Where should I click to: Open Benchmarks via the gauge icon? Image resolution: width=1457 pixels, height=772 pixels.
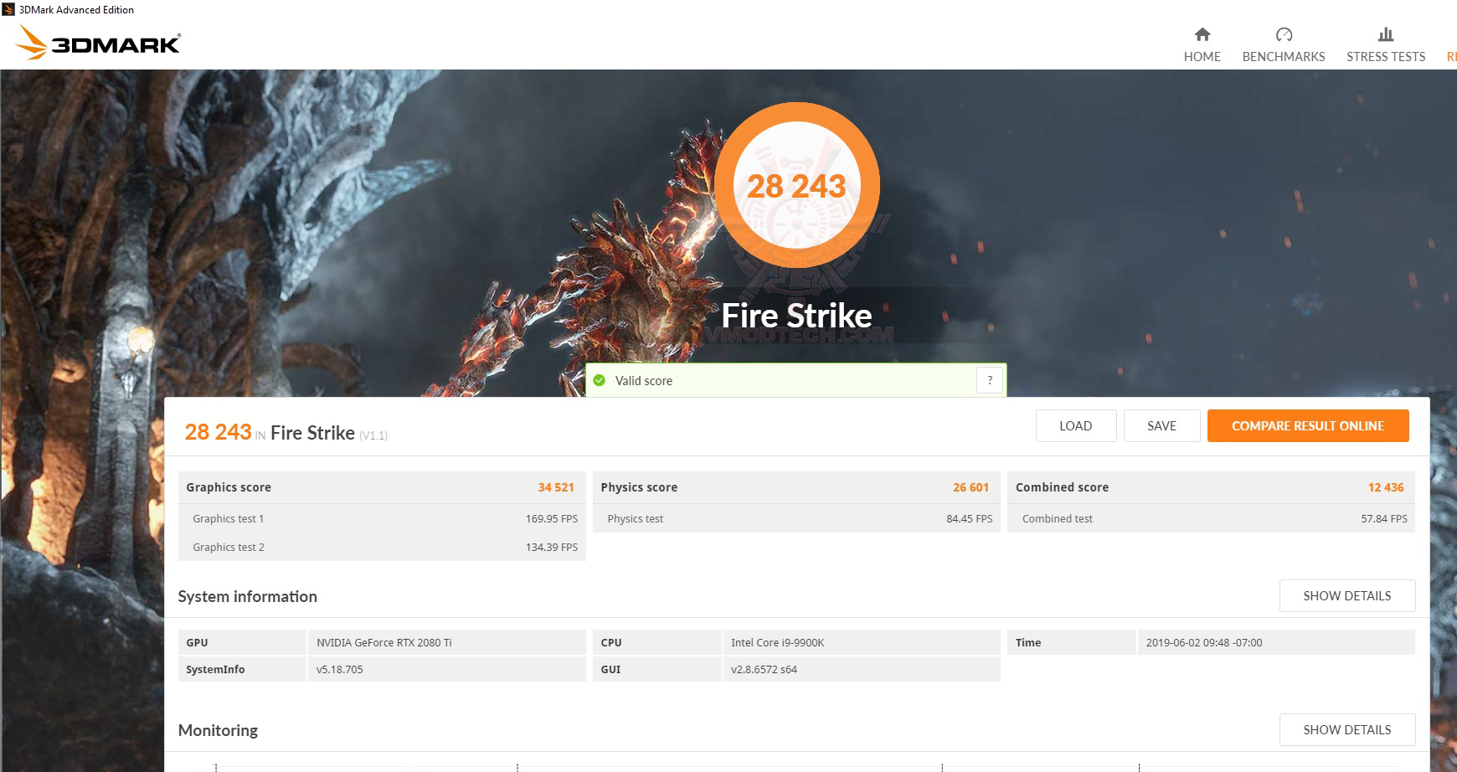[1283, 34]
